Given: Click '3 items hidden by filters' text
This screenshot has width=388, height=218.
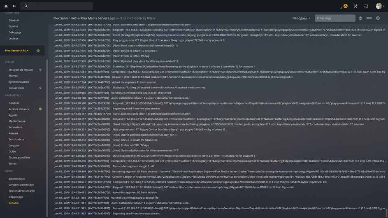Looking at the screenshot, I should point(137,19).
